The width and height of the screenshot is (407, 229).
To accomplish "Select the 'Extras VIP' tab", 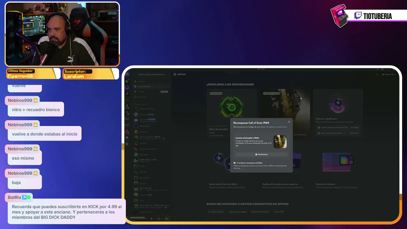I will tap(279, 212).
